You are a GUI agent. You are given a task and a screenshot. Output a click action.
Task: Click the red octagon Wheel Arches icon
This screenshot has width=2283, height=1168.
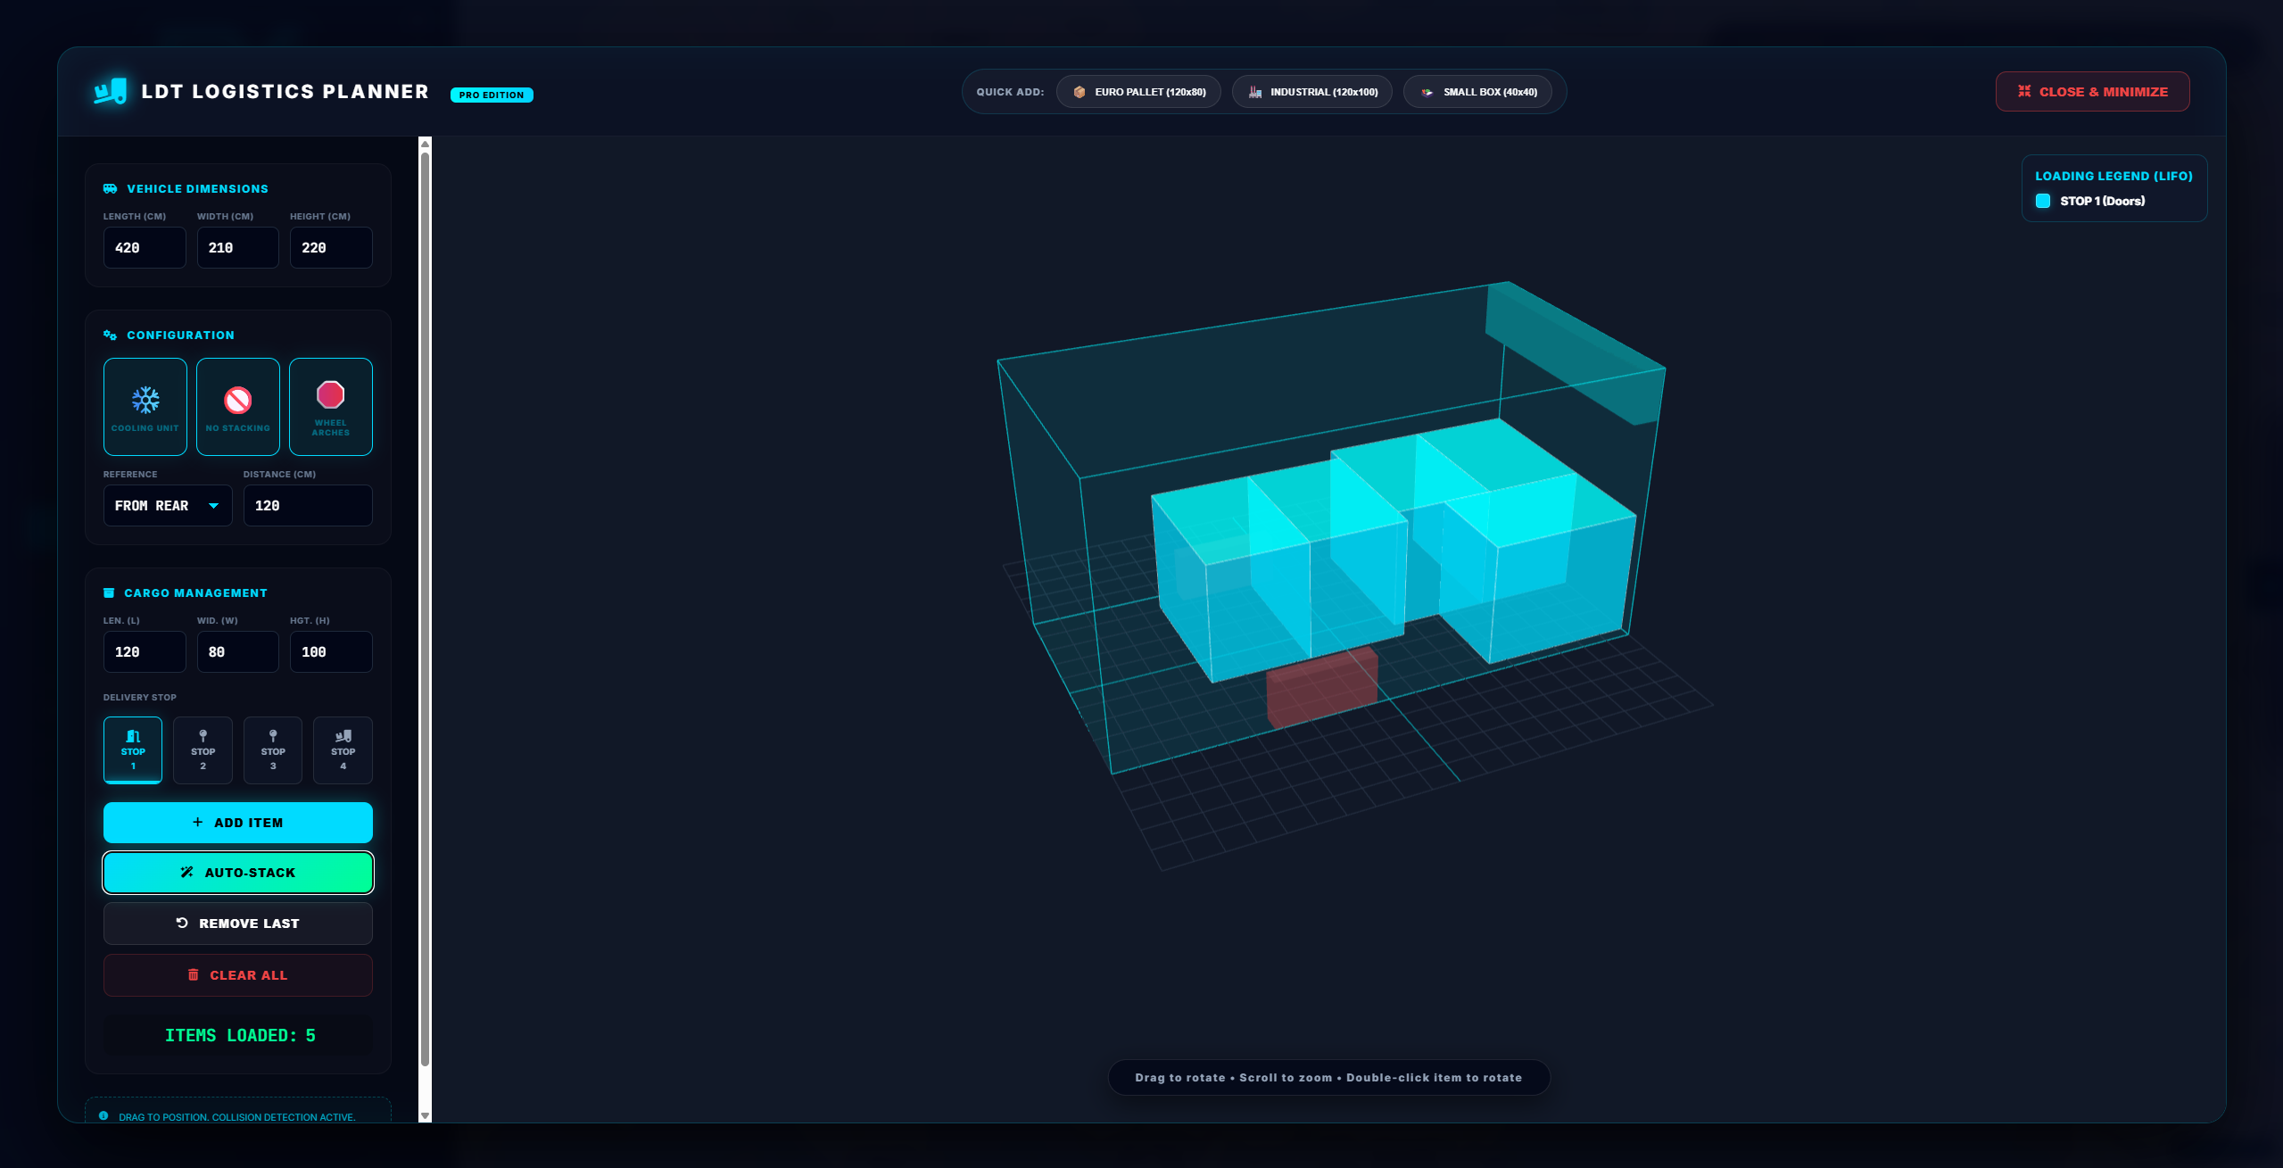(x=330, y=394)
